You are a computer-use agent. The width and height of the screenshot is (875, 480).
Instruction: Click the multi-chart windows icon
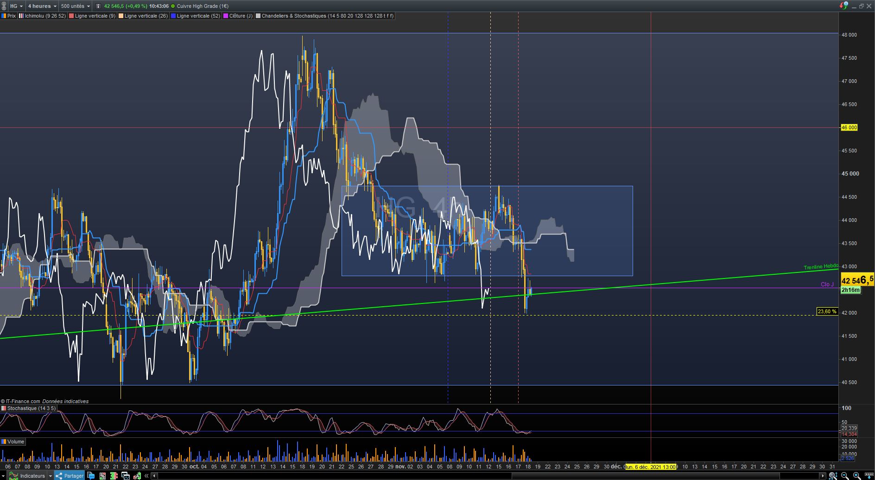coord(125,476)
